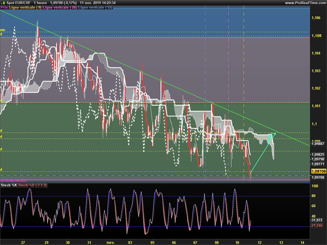327x245 pixels.
Task: Click the 80 level on stochastic axis
Action: click(x=314, y=196)
